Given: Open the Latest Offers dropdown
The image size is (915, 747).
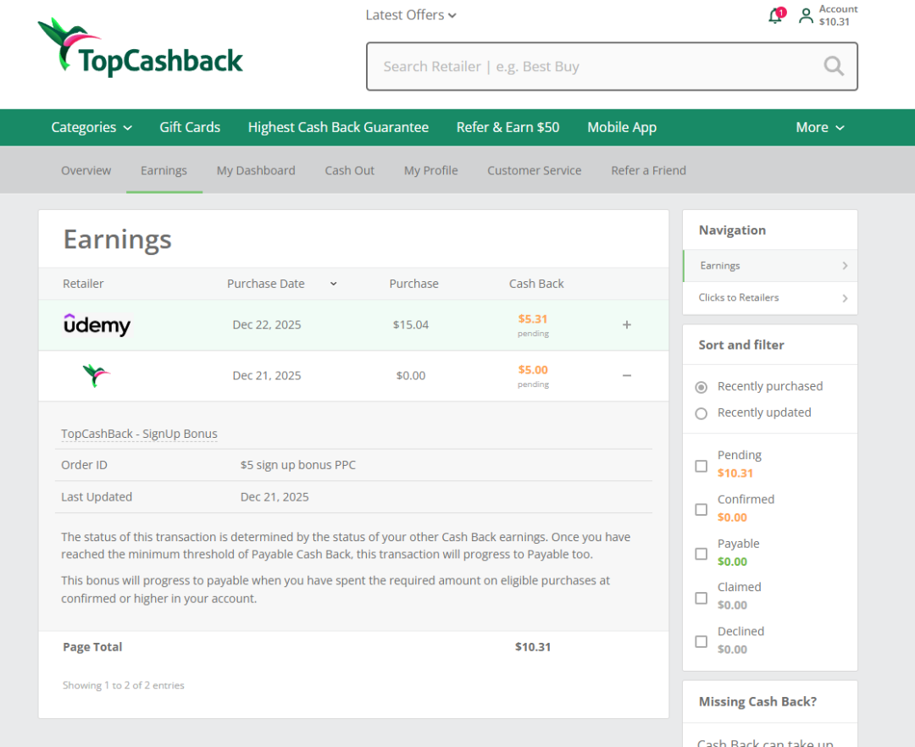Looking at the screenshot, I should tap(411, 15).
